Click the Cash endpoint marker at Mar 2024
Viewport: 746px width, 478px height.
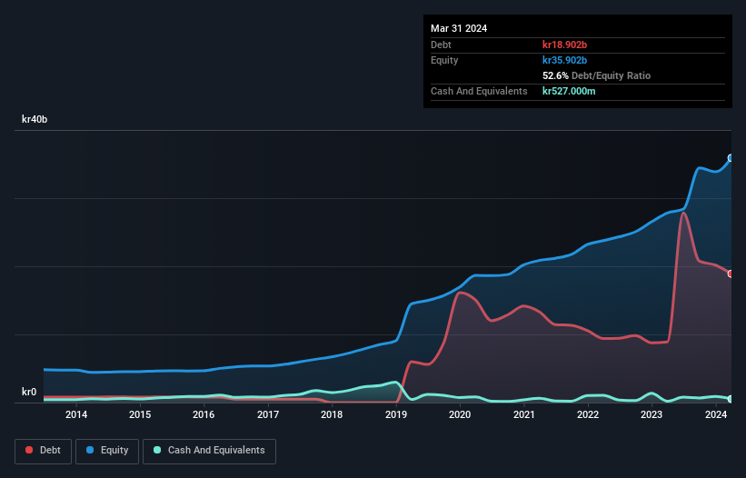coord(731,399)
